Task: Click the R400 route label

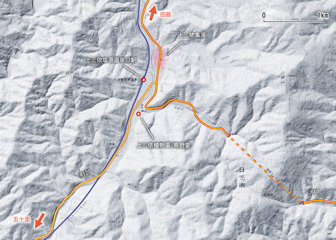Action: pyautogui.click(x=316, y=192)
